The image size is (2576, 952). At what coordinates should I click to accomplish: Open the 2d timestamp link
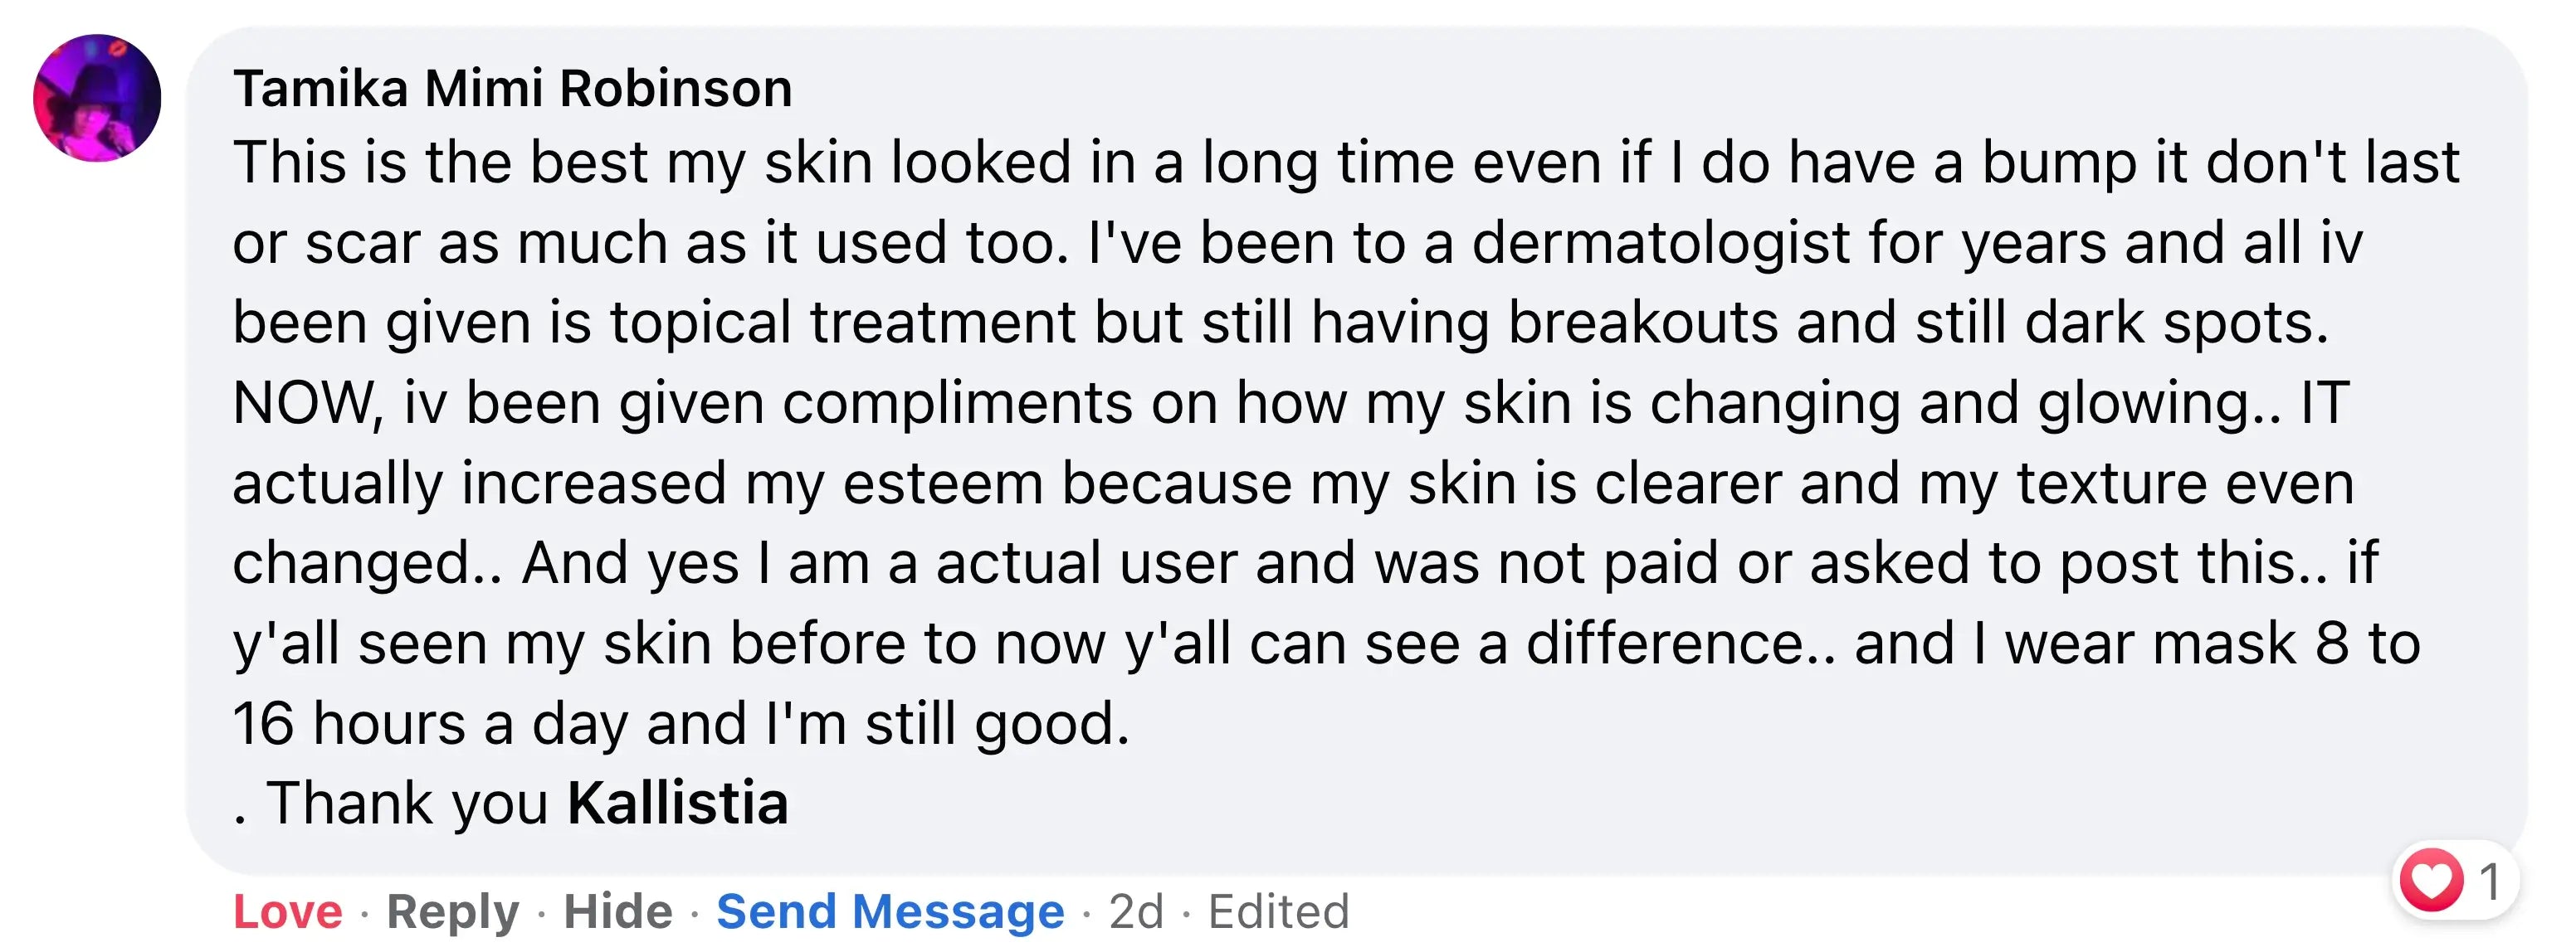[1136, 910]
